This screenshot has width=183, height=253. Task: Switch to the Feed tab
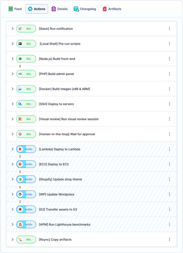(x=15, y=9)
